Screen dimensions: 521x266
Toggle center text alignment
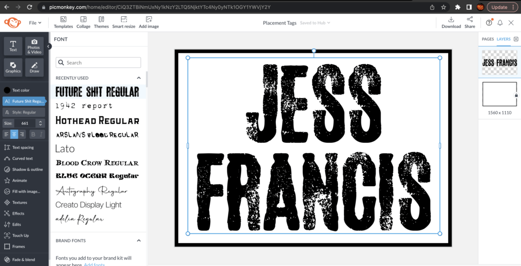tap(15, 134)
